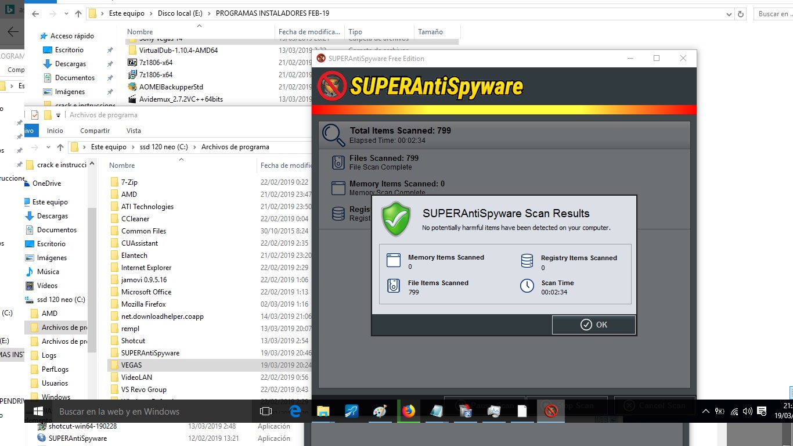The height and width of the screenshot is (446, 793).
Task: Click the Registry Items Scanned database icon
Action: pyautogui.click(x=527, y=261)
